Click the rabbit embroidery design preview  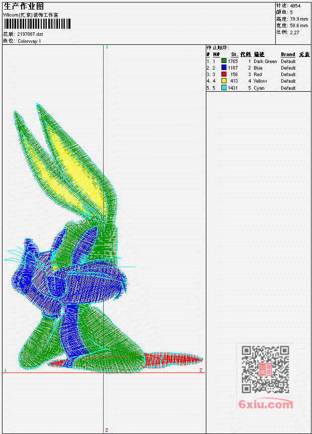click(103, 238)
